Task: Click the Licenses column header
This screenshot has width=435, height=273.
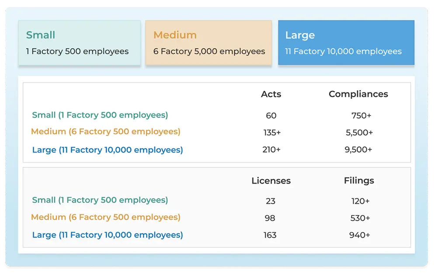Action: (x=271, y=181)
